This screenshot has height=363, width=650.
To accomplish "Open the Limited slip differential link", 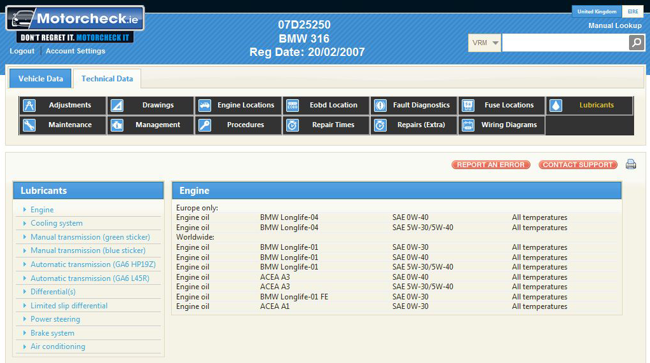I will [x=69, y=305].
